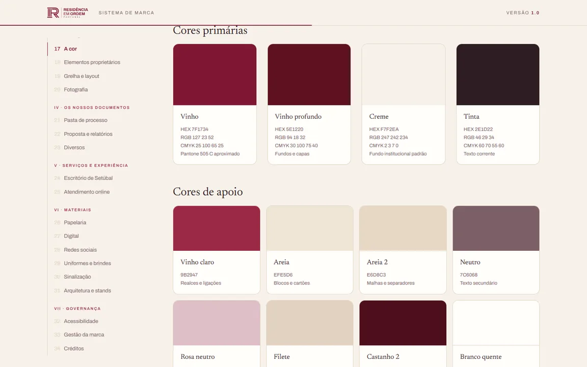Open Pasta de processo page

[x=86, y=120]
